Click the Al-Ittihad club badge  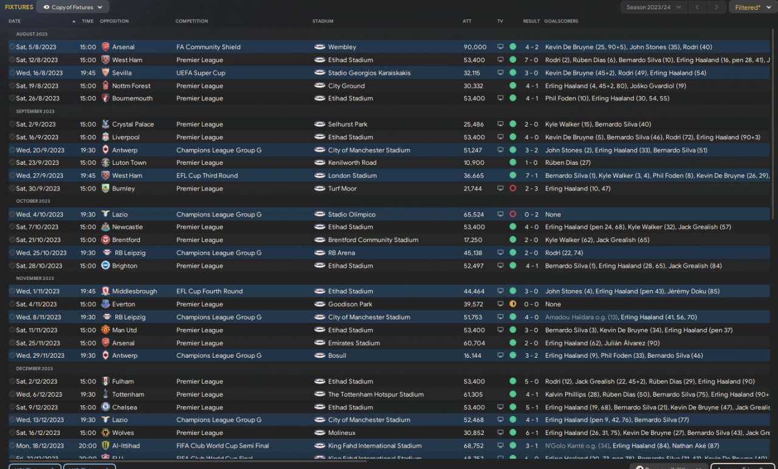[x=106, y=446]
